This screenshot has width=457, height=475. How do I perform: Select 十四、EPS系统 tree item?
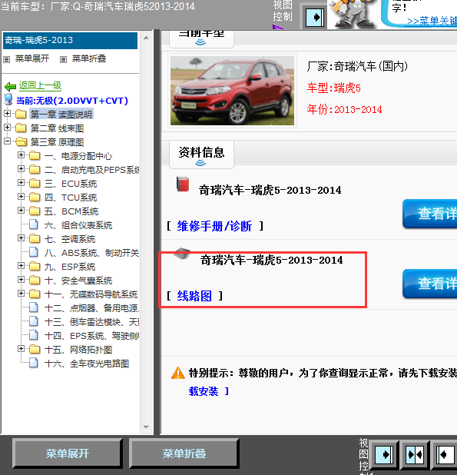click(x=91, y=336)
